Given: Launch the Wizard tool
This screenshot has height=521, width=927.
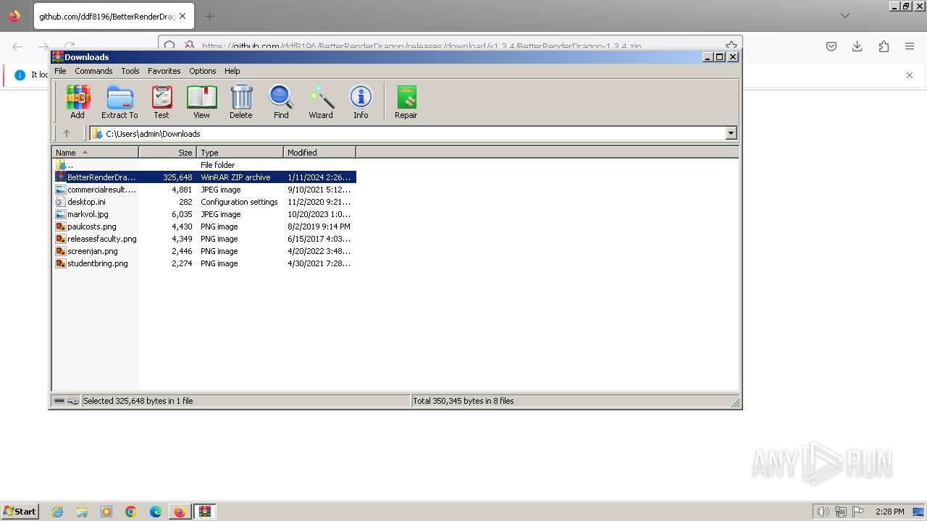Looking at the screenshot, I should [321, 101].
